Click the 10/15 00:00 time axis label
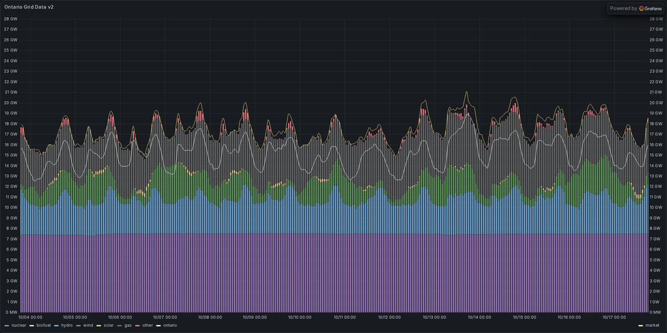This screenshot has height=333, width=667. pyautogui.click(x=525, y=318)
